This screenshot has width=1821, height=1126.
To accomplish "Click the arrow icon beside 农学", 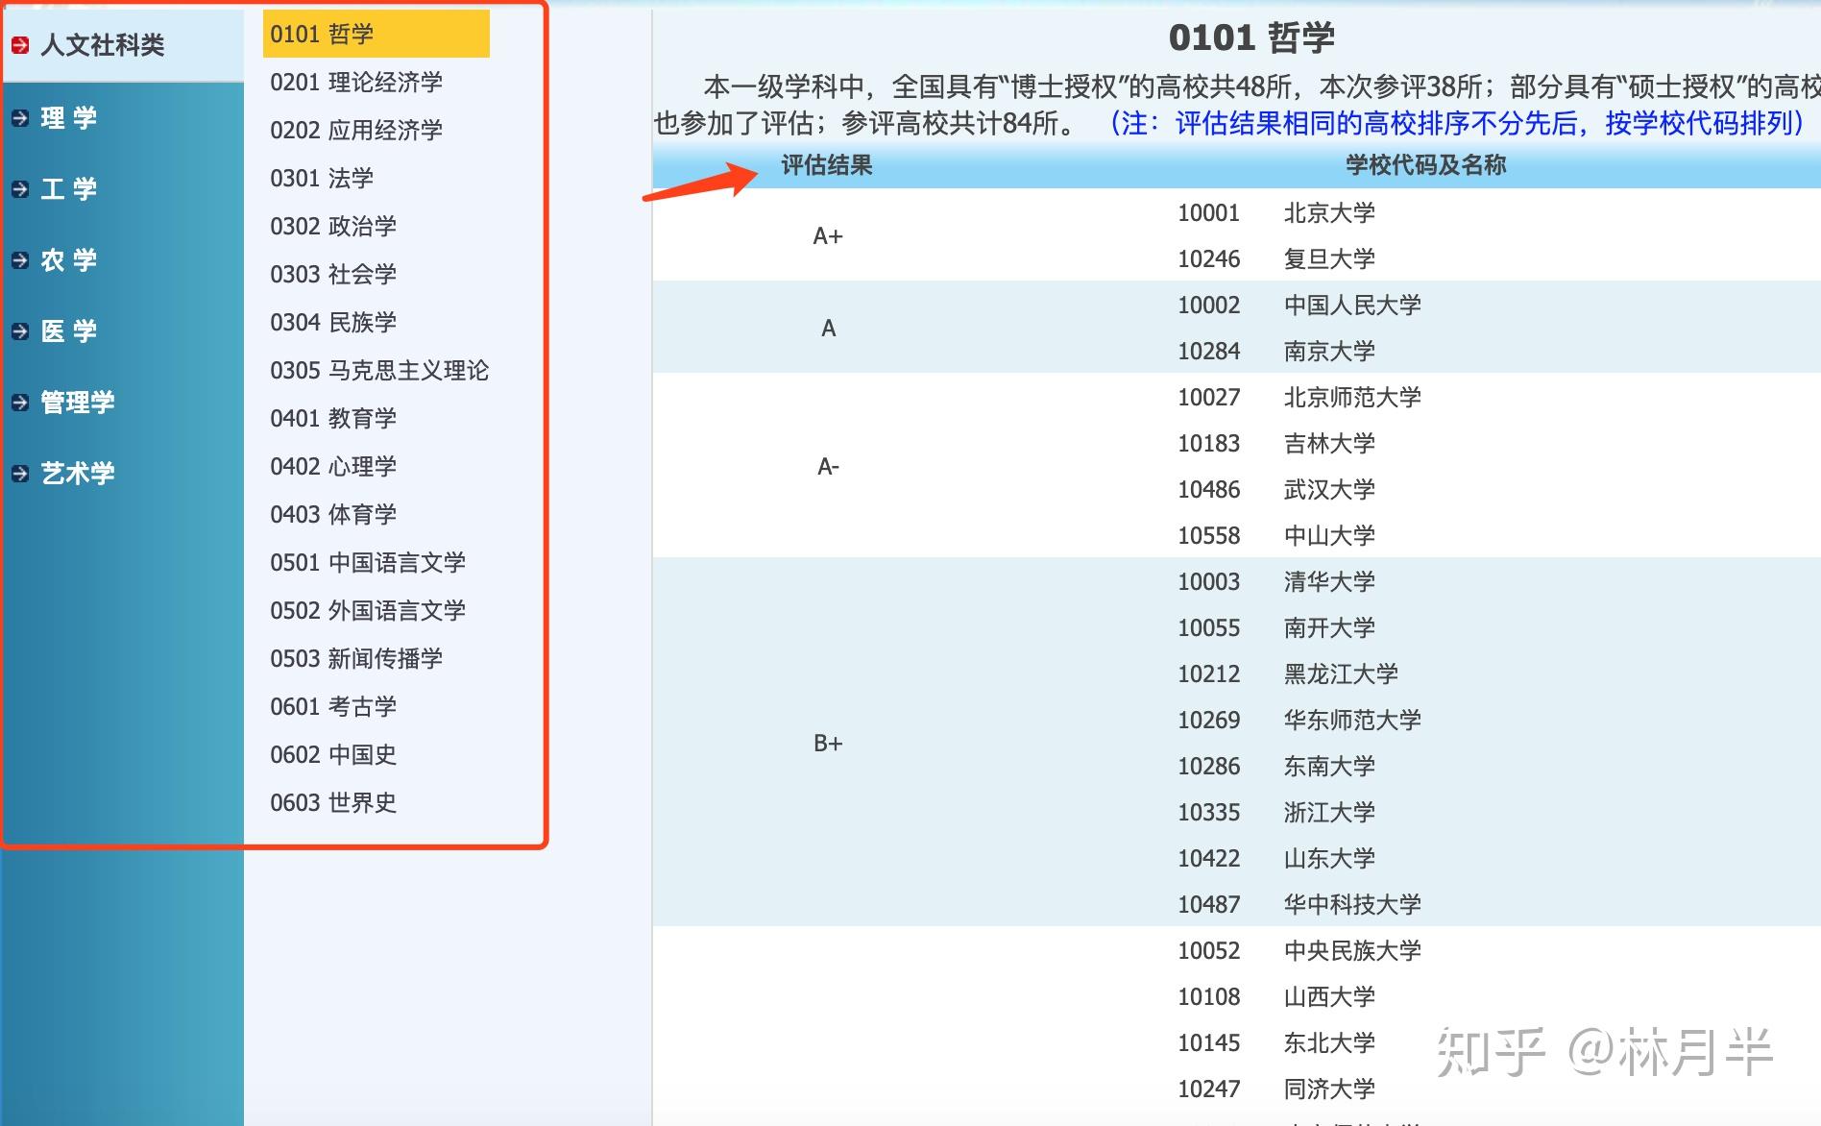I will pyautogui.click(x=20, y=260).
